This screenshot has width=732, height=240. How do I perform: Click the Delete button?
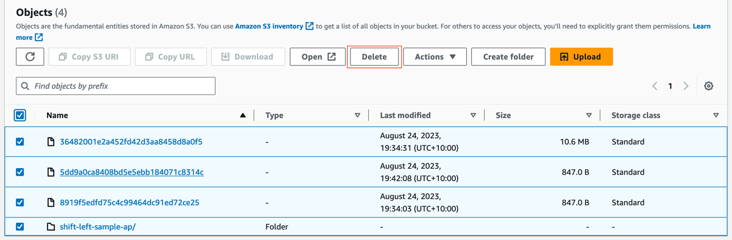click(374, 57)
